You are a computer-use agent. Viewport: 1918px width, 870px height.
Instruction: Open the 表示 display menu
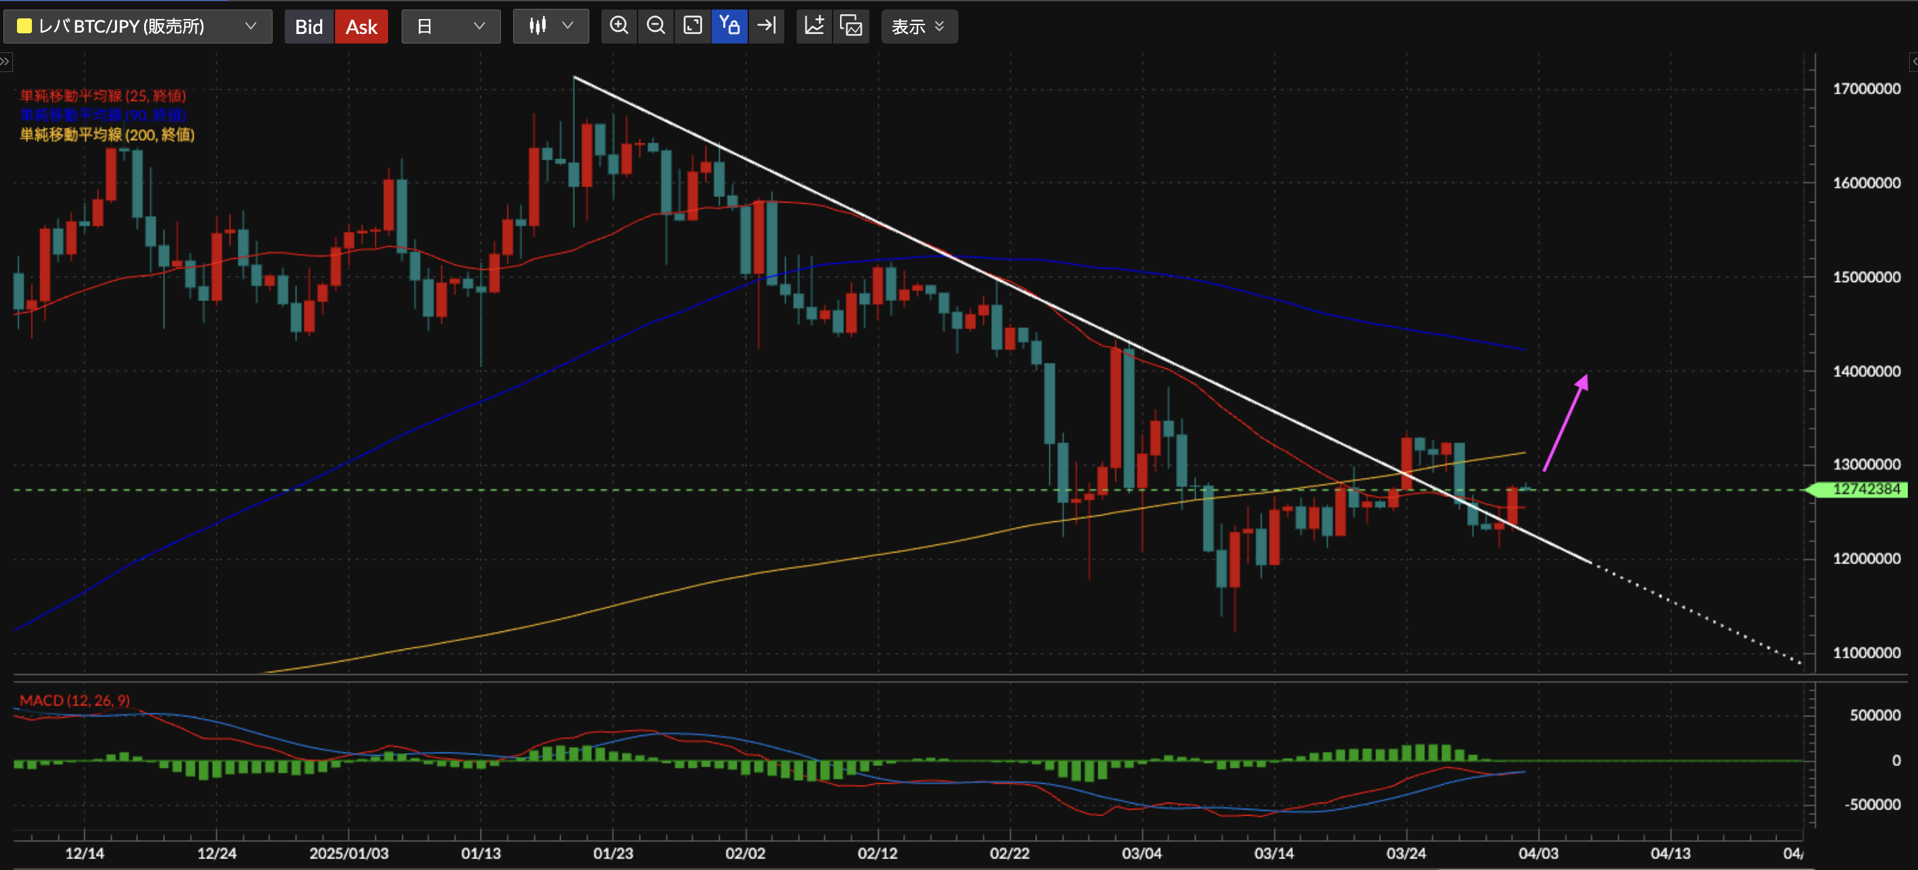tap(919, 26)
